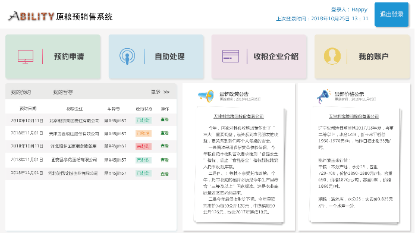415x233 pixels.
Task: Open the 预约申请 tile
Action: 53,56
